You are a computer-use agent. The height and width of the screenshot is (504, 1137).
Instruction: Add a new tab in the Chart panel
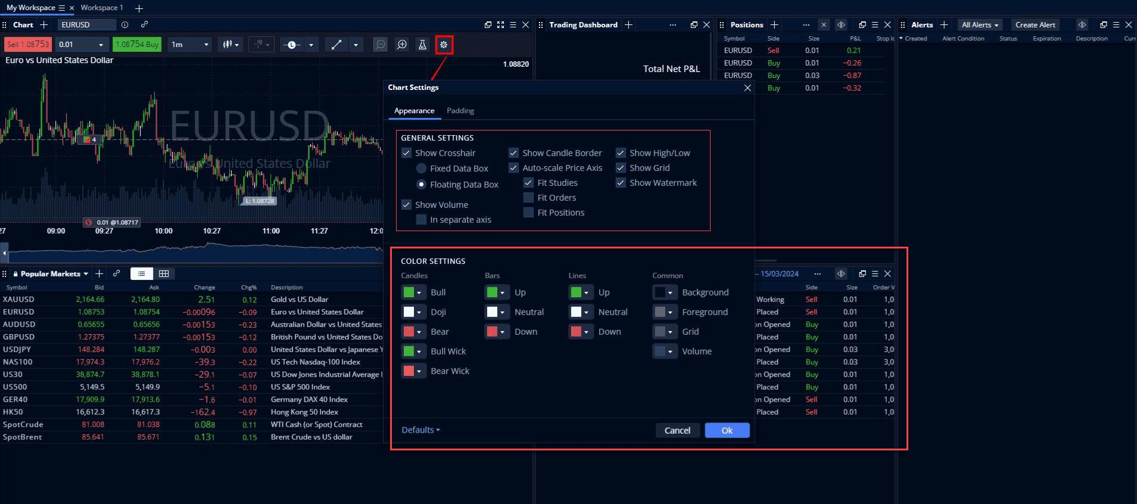point(43,24)
